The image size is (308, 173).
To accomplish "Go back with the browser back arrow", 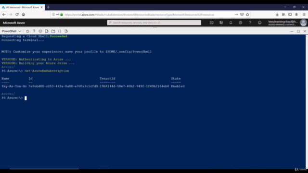I will [x=4, y=14].
